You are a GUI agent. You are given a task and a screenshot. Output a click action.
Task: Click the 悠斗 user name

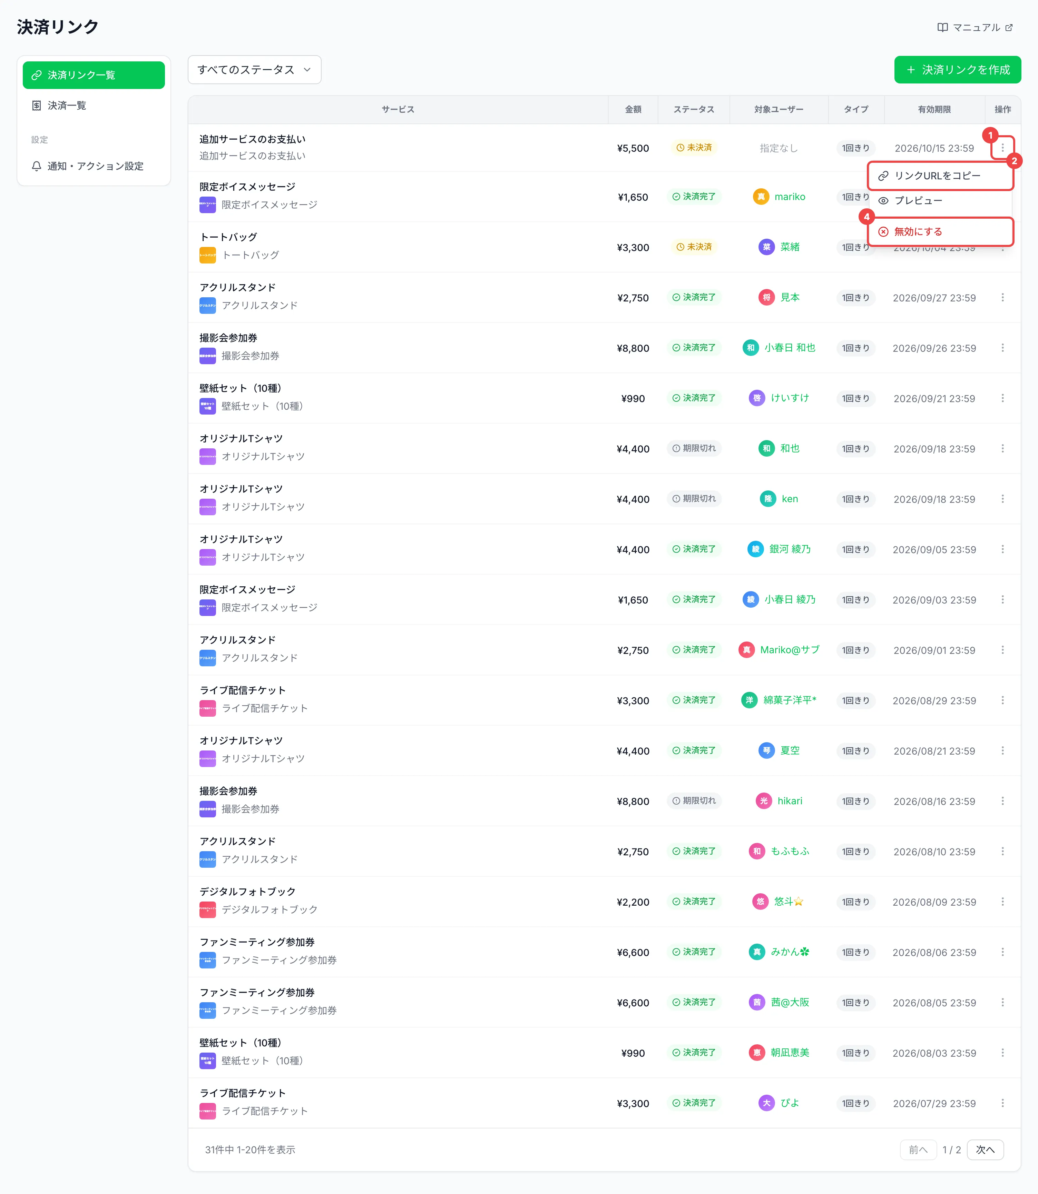789,902
